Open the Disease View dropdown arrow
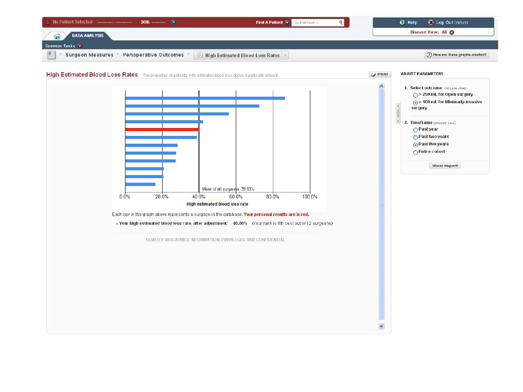The image size is (523, 392). 452,32
